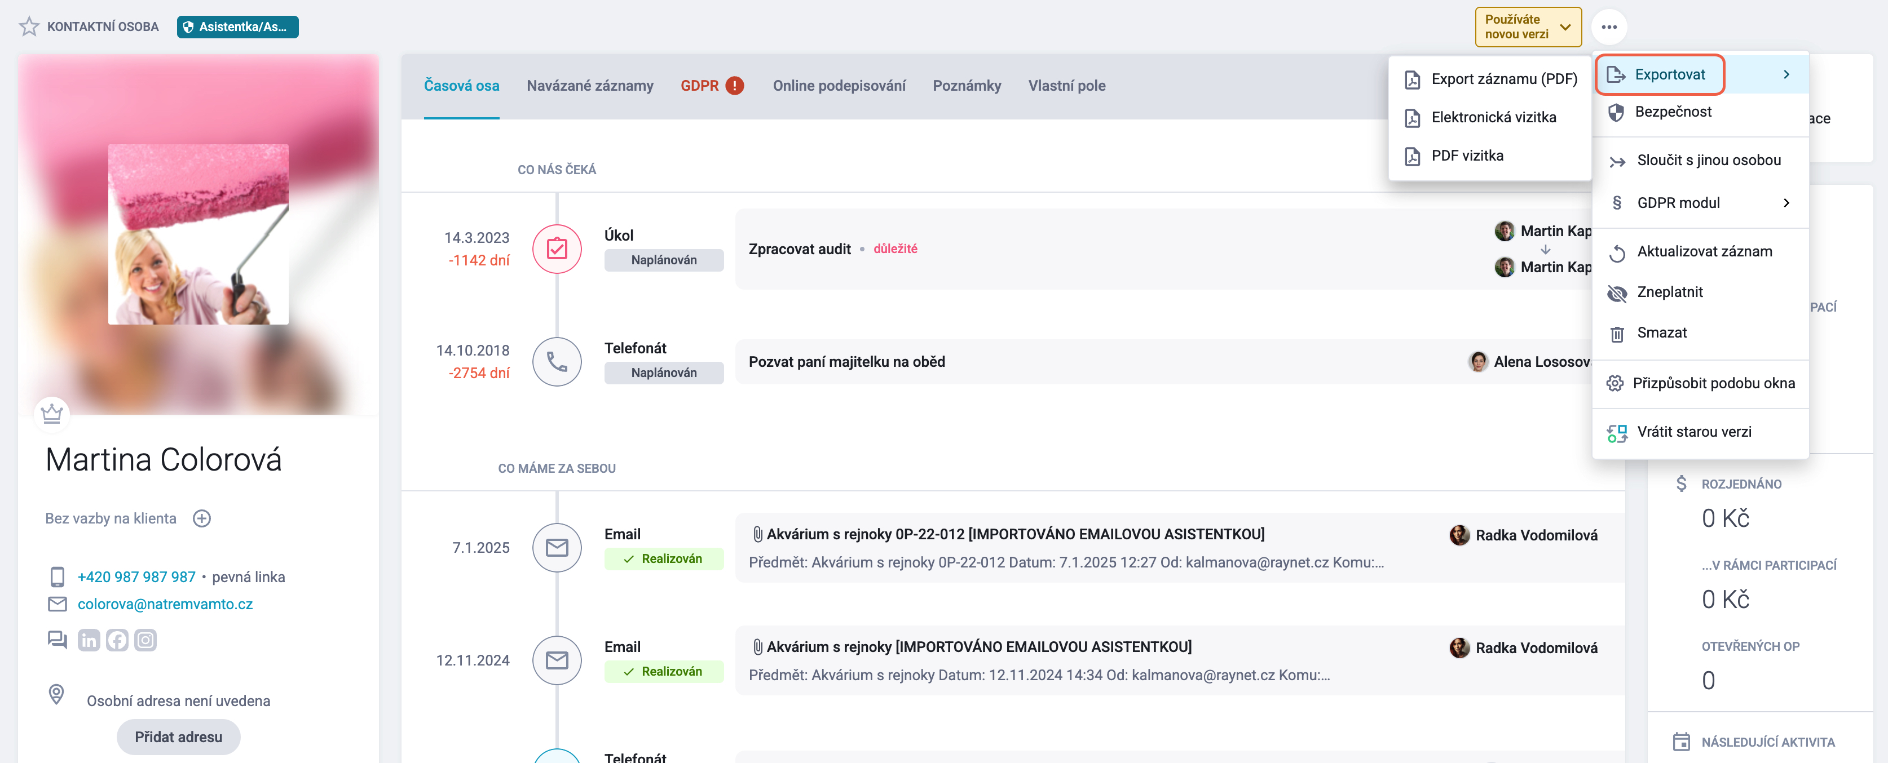This screenshot has width=1888, height=763.
Task: Click Martina Colorová's profile photo
Action: tap(198, 234)
